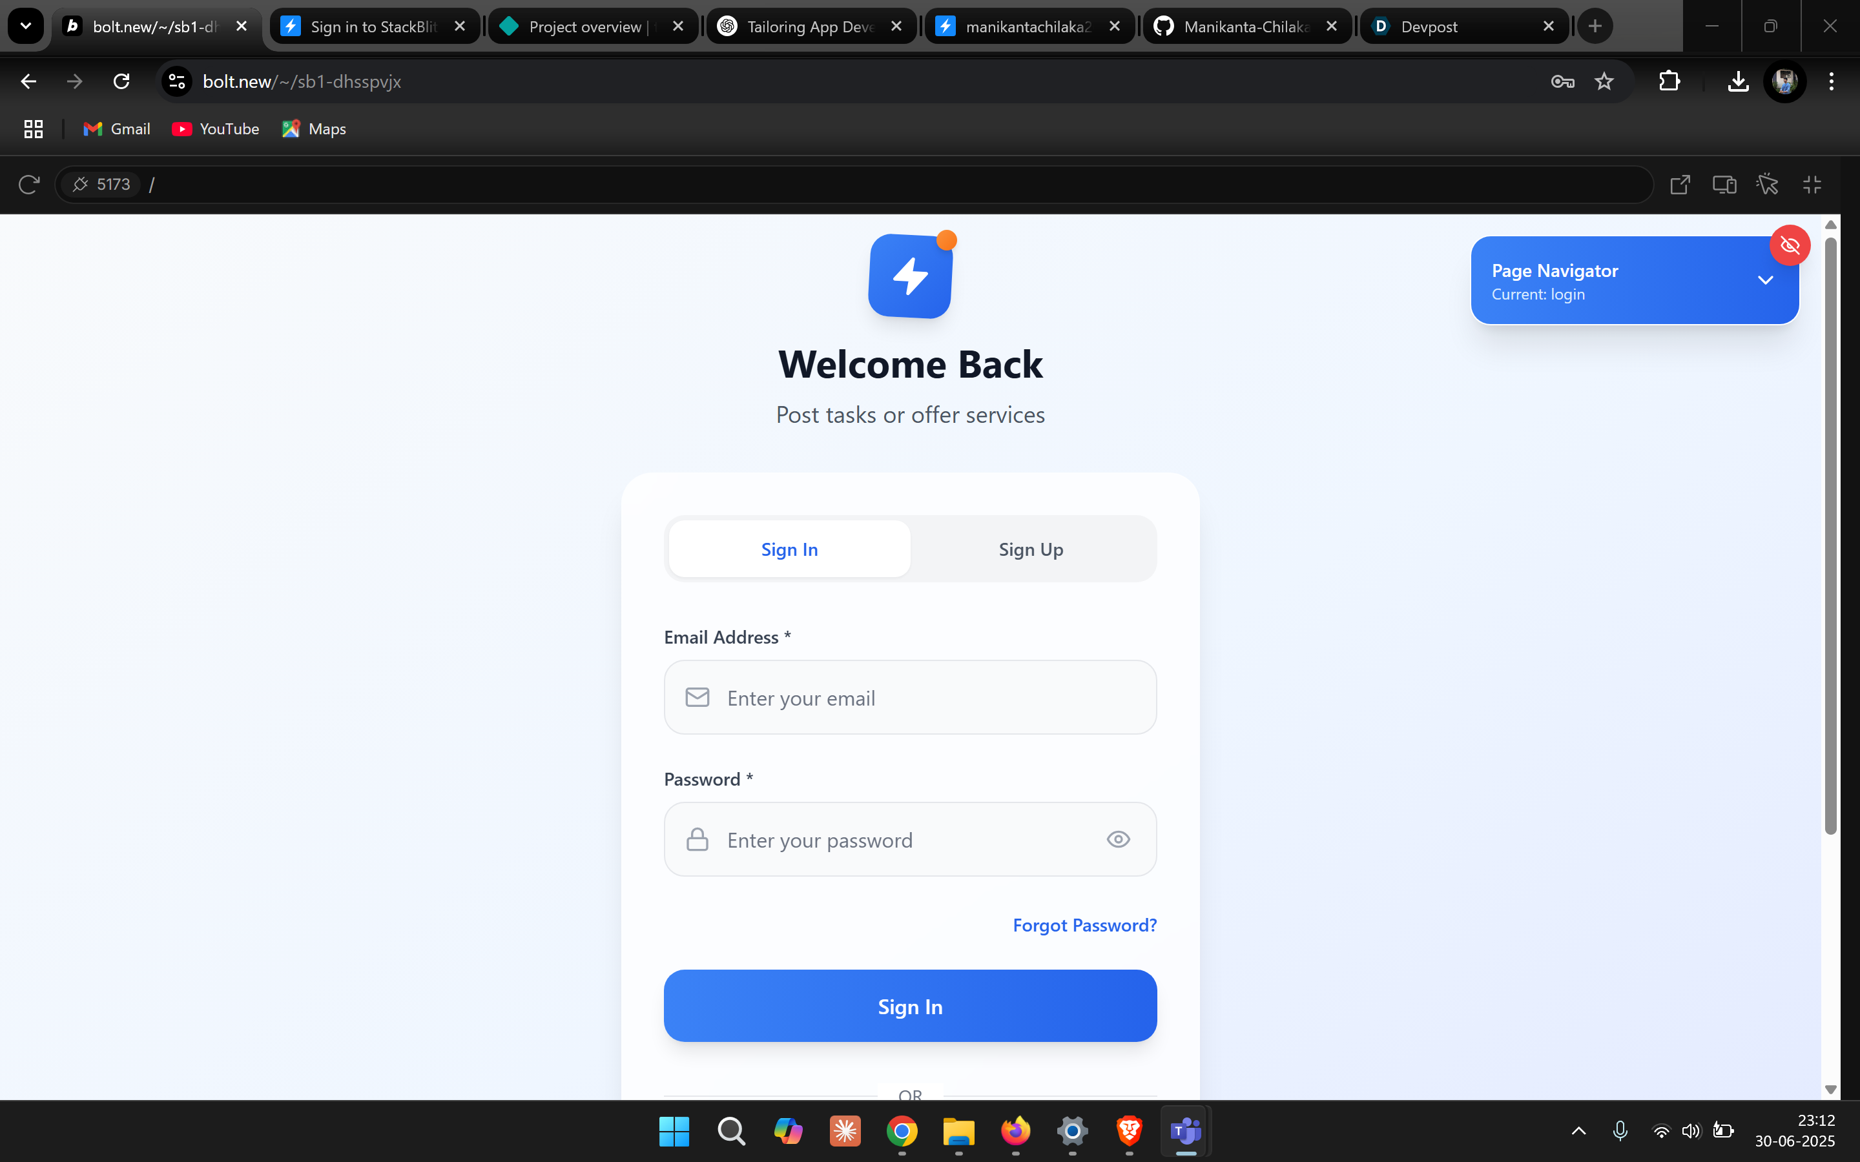Toggle password visibility eye icon

pyautogui.click(x=1117, y=839)
